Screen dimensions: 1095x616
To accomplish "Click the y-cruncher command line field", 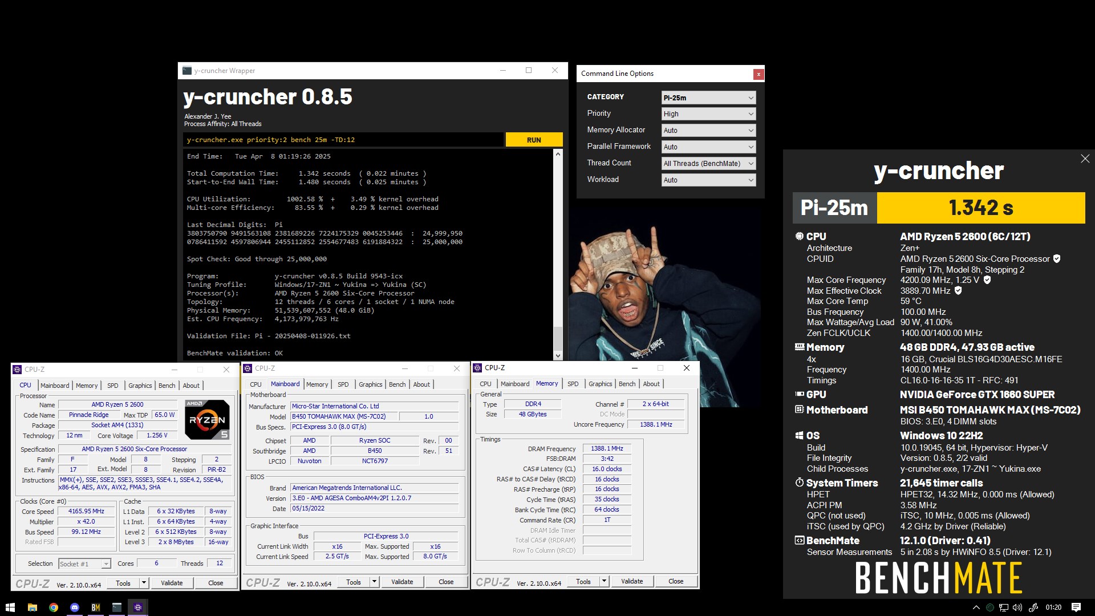I will 344,140.
